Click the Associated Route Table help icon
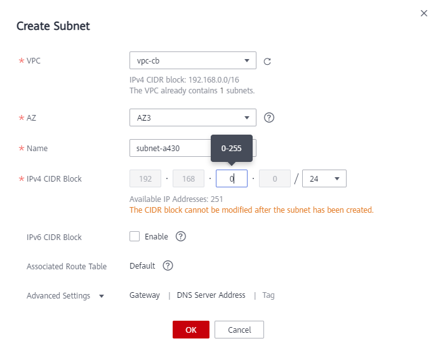The height and width of the screenshot is (355, 438). pos(168,266)
